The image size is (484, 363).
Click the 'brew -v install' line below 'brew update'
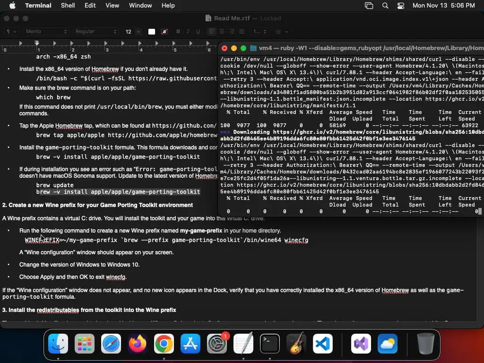tap(118, 192)
